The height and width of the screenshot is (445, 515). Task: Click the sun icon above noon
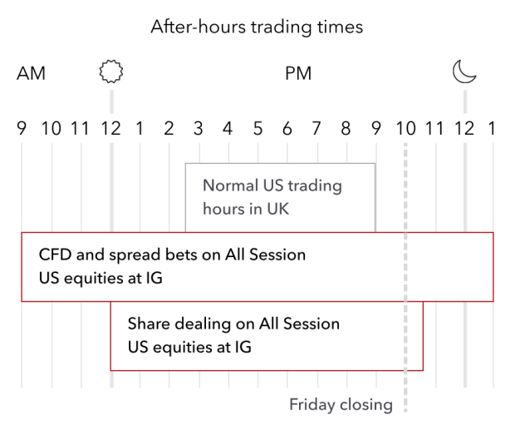tap(110, 72)
